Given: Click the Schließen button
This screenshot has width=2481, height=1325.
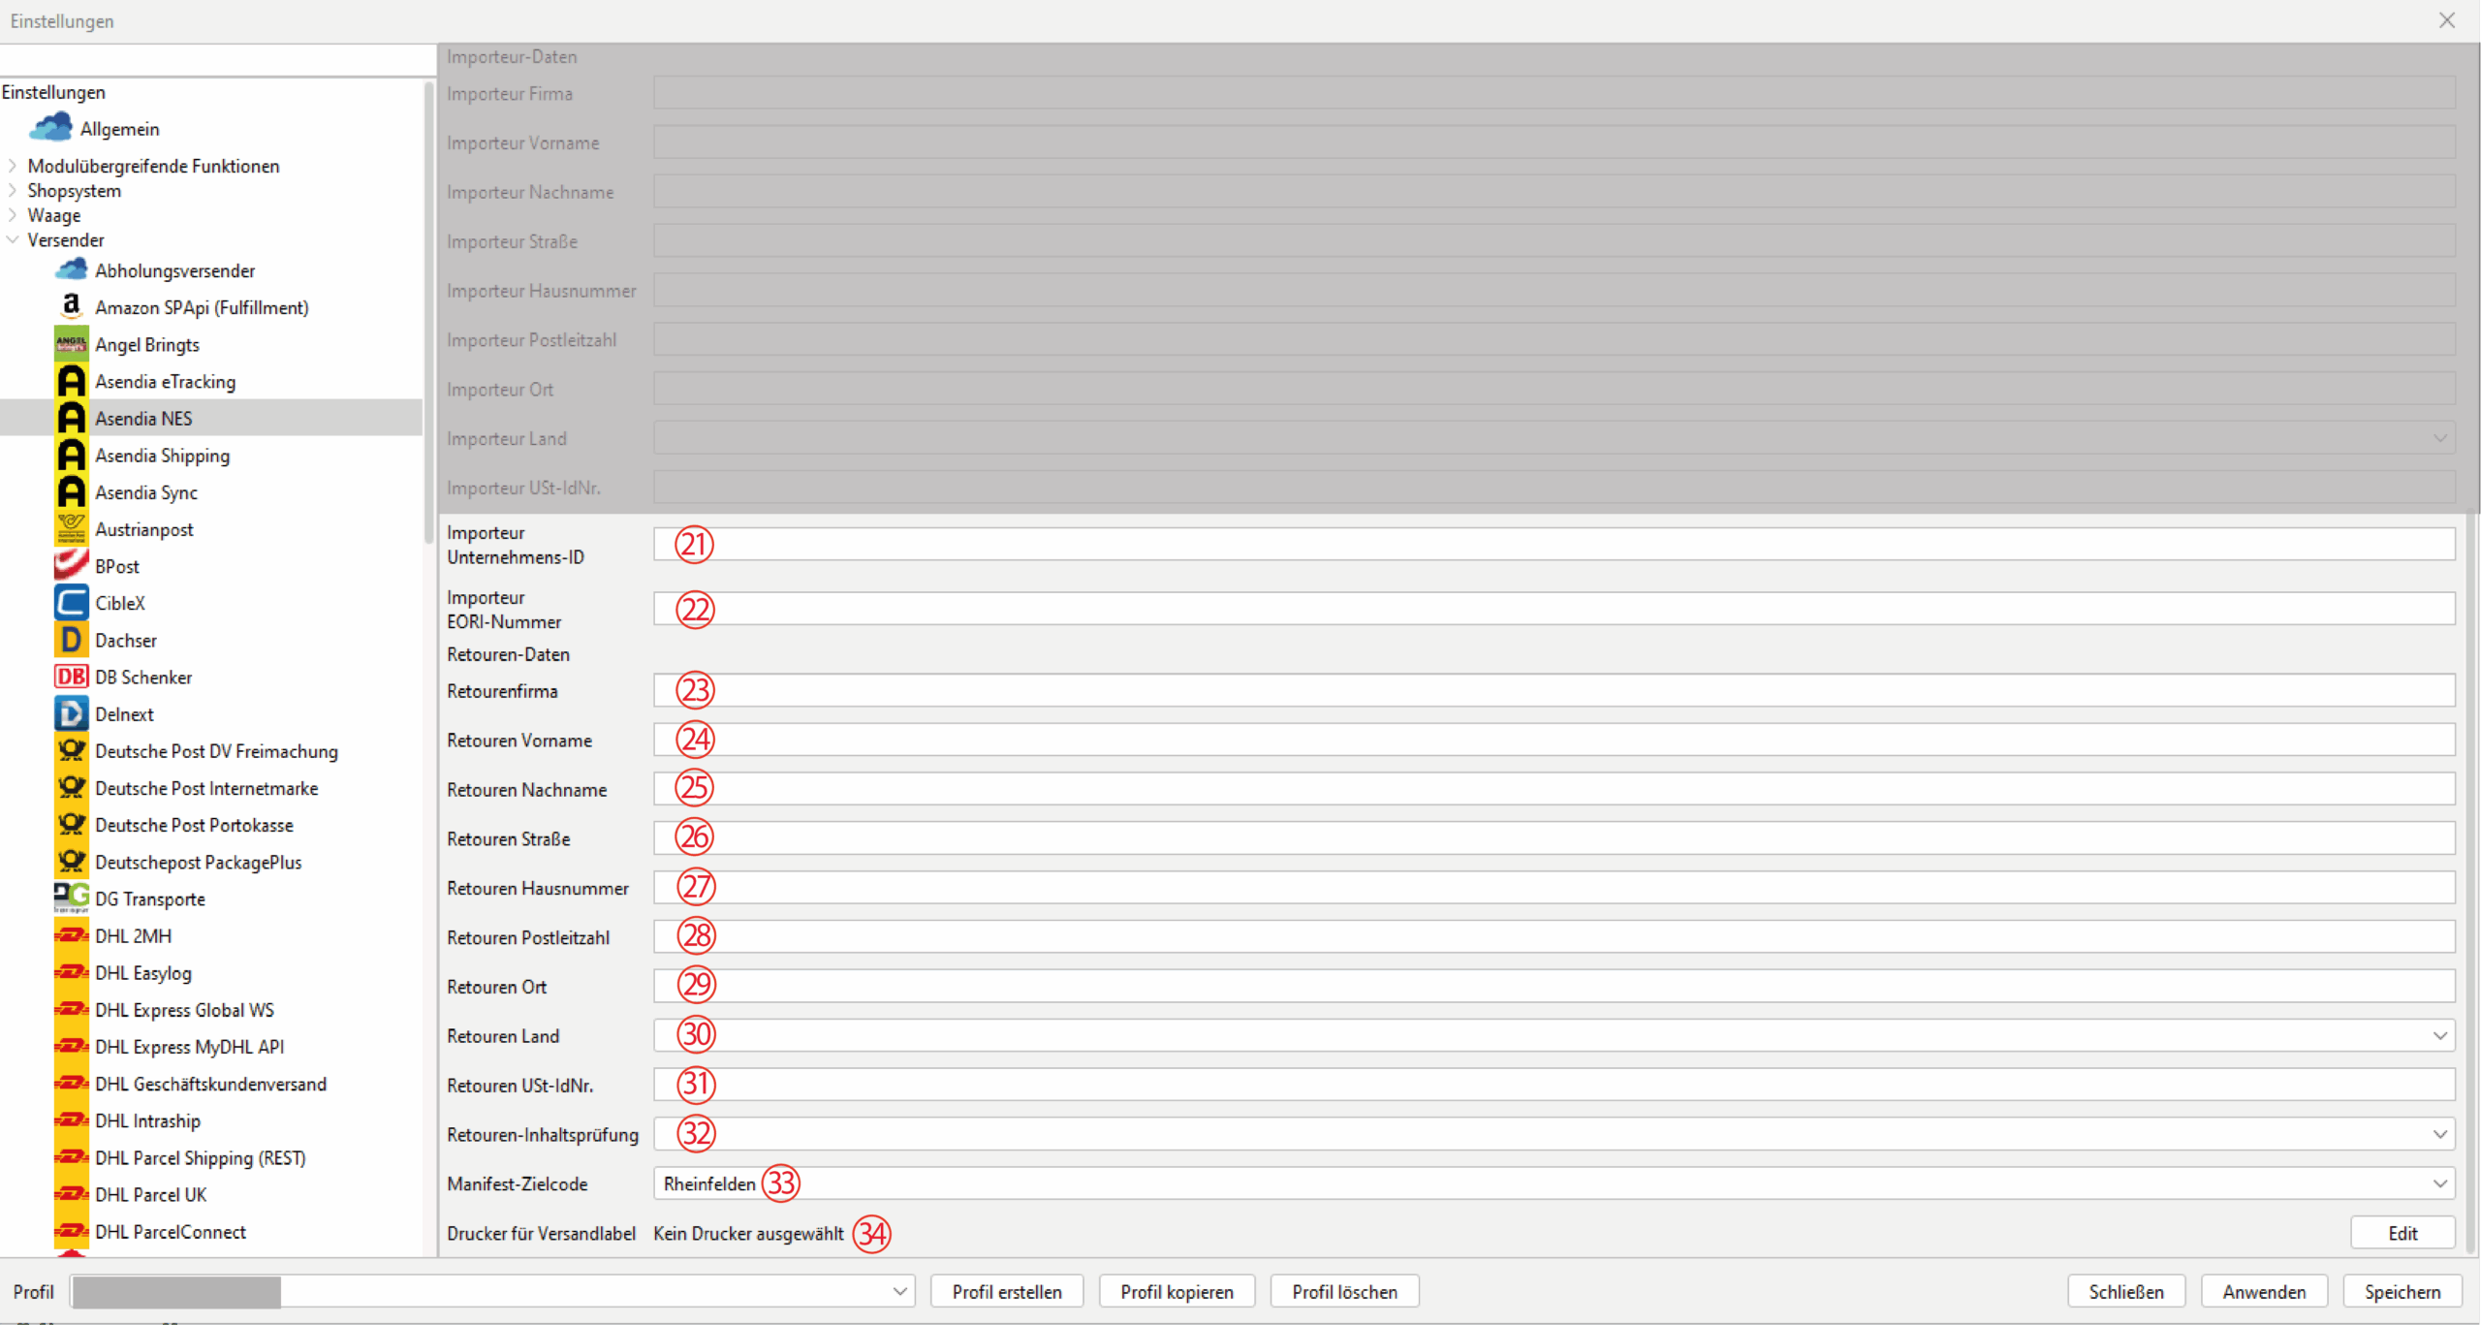Looking at the screenshot, I should (2125, 1291).
